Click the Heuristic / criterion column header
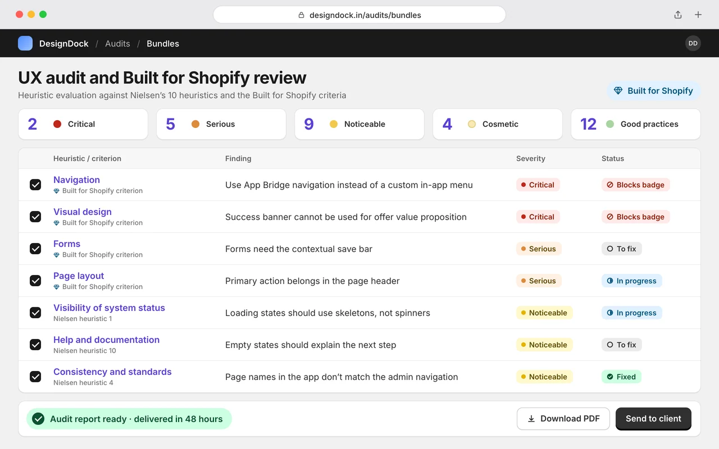This screenshot has width=719, height=449. pos(87,158)
